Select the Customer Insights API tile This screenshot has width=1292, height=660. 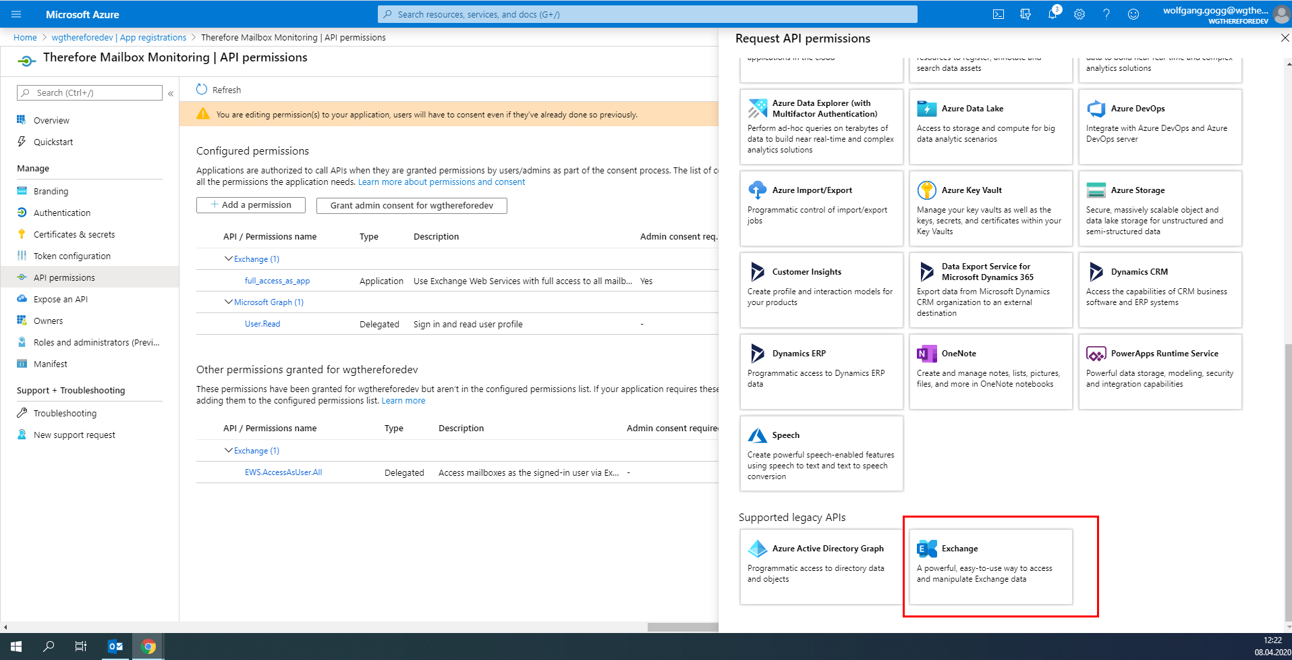tap(821, 290)
